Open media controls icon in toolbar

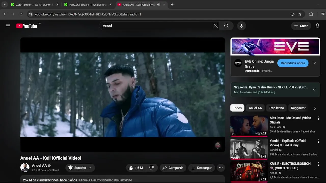323,14
